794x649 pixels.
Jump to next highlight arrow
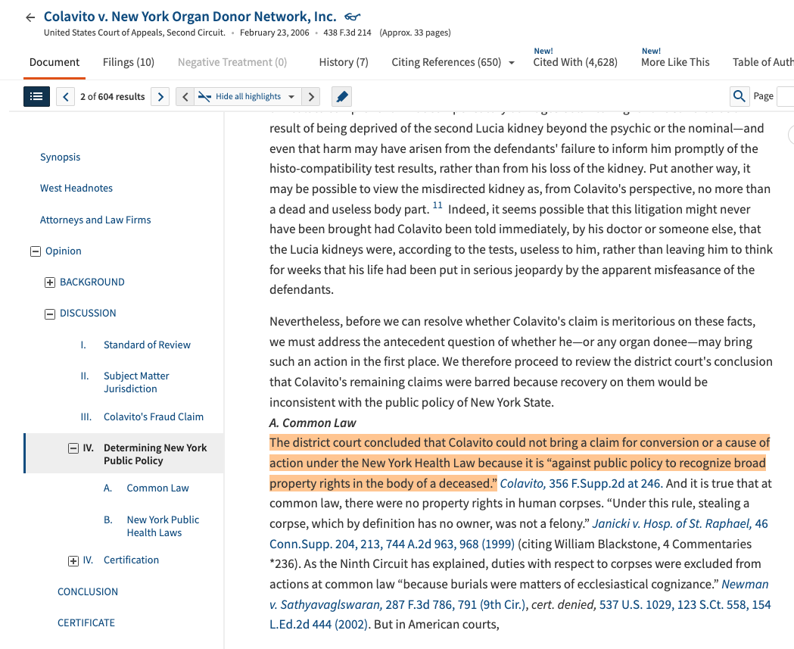tap(310, 96)
